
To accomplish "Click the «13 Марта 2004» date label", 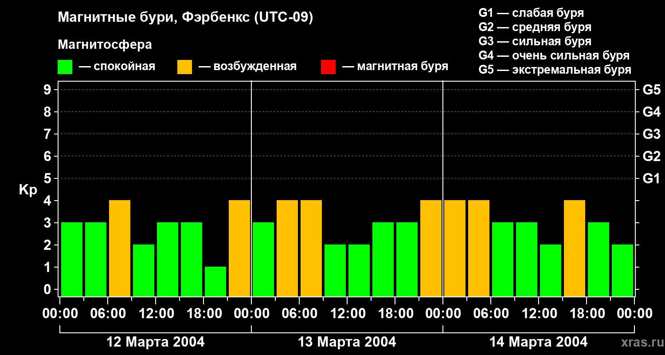I will pos(347,342).
